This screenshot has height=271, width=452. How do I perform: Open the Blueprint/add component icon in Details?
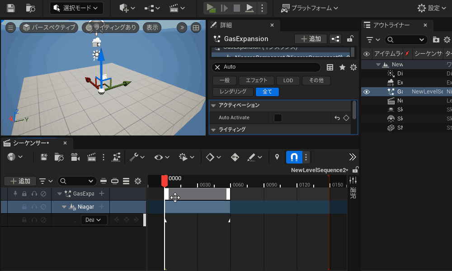point(336,39)
